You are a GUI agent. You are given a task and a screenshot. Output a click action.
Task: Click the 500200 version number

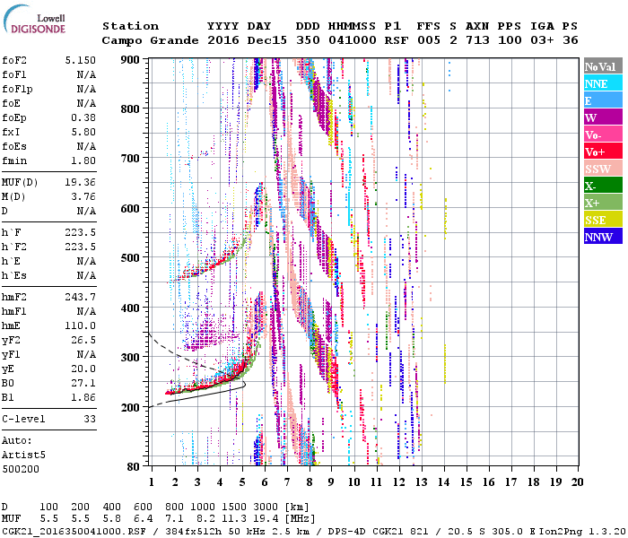(21, 469)
